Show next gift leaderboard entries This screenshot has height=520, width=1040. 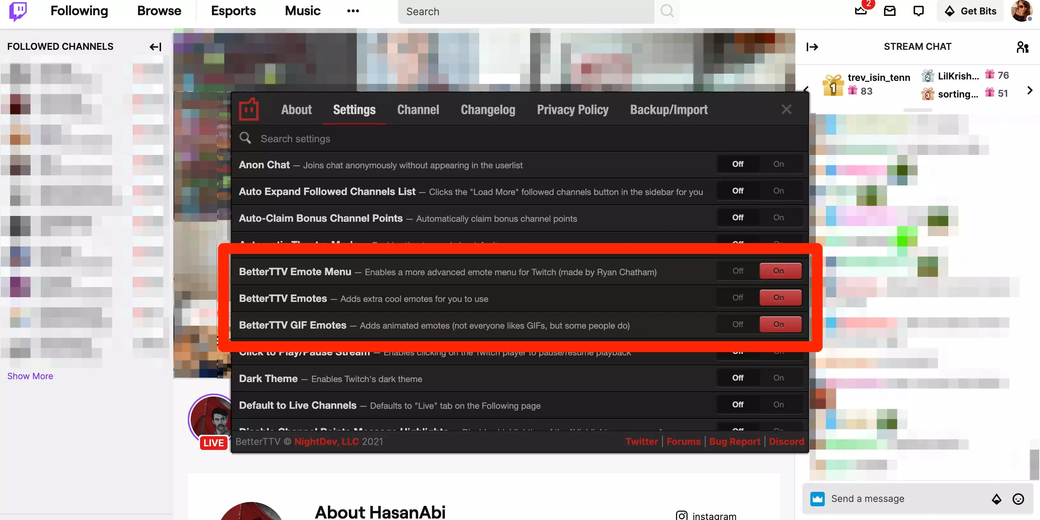tap(1030, 90)
